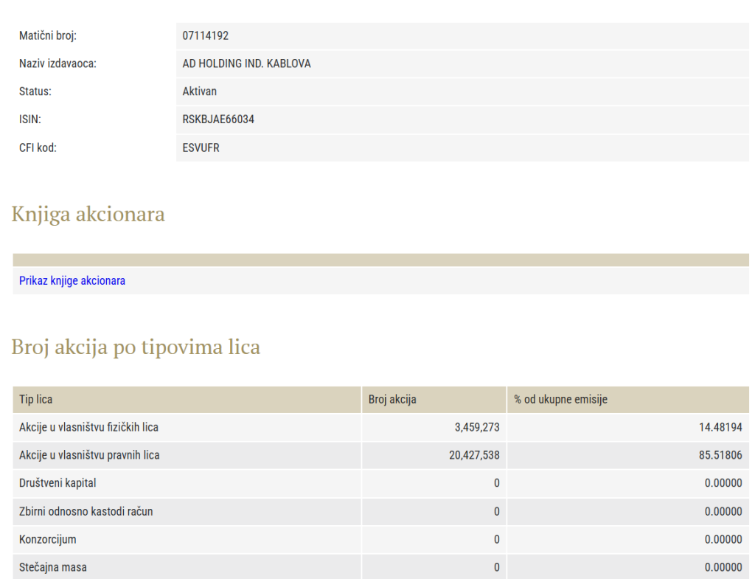Click the % od ukupne emisije header
Image resolution: width=755 pixels, height=579 pixels.
click(560, 400)
